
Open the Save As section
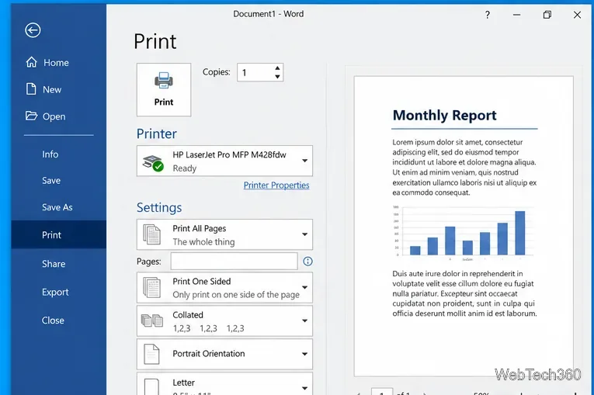tap(57, 207)
